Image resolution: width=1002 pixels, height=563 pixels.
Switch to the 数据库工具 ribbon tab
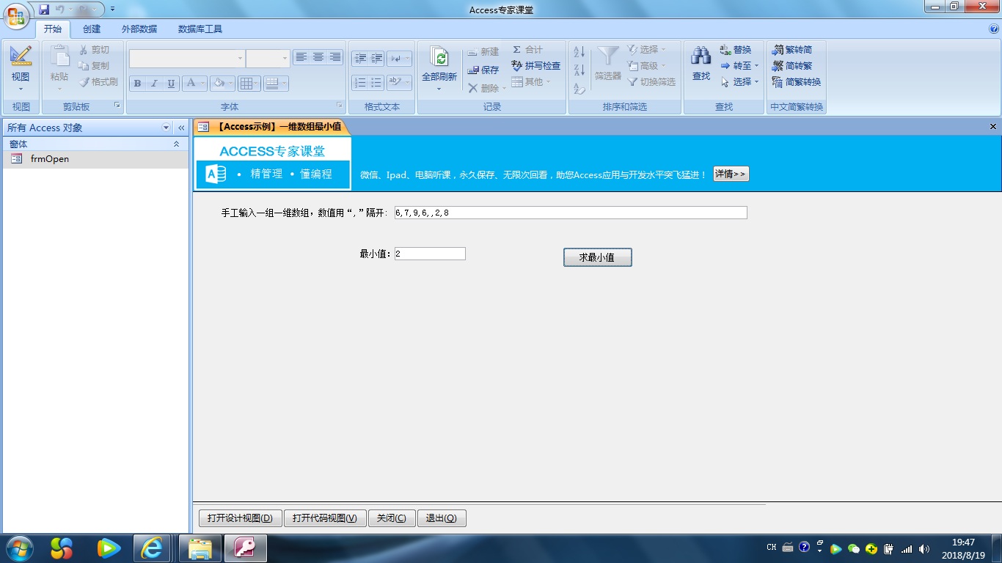pyautogui.click(x=200, y=29)
